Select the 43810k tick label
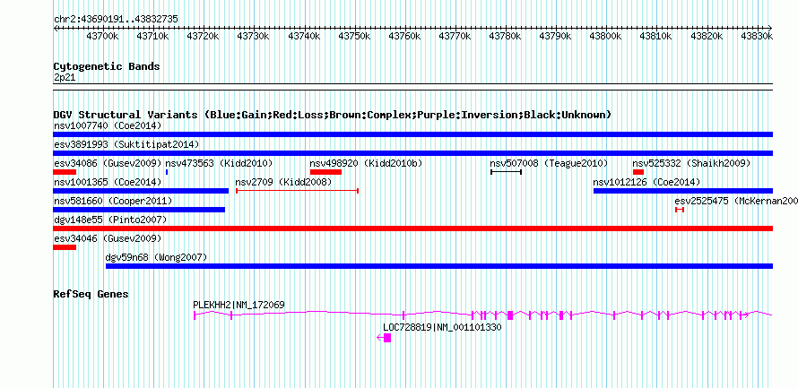798x388 pixels. click(656, 36)
